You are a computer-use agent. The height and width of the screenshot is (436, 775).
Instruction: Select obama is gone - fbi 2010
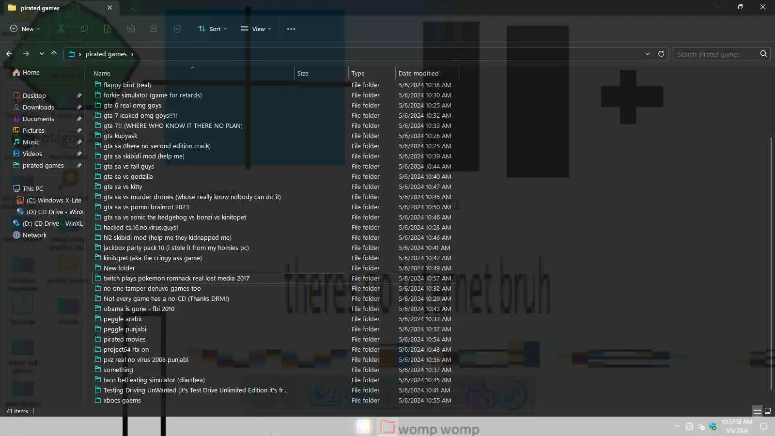(x=274, y=309)
